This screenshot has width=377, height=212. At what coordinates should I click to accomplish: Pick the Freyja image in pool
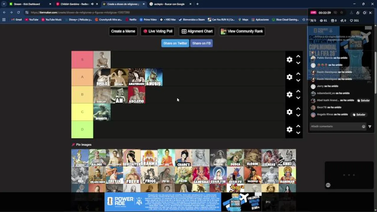(x=114, y=175)
